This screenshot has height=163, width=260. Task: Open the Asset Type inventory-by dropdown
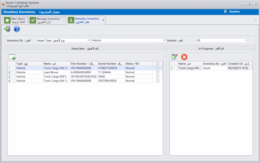coord(63,40)
